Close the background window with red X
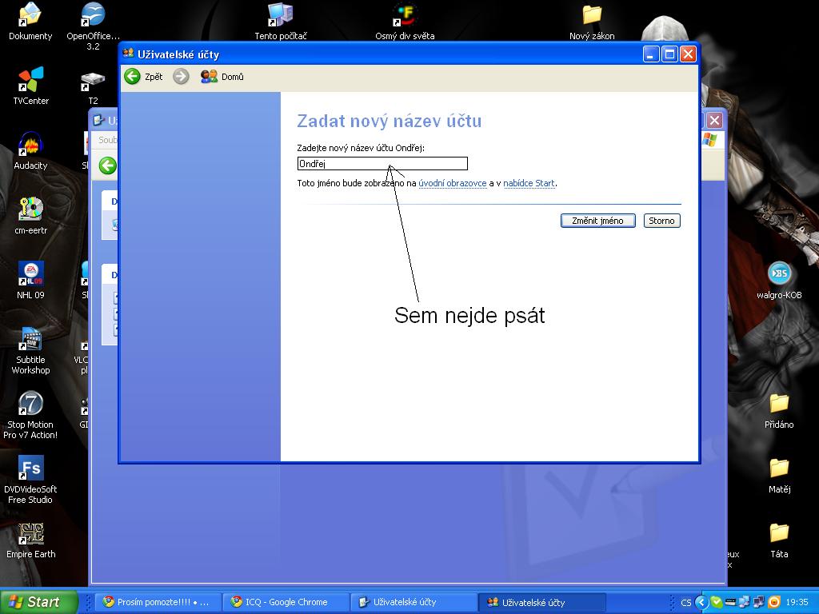819x614 pixels. [x=714, y=121]
